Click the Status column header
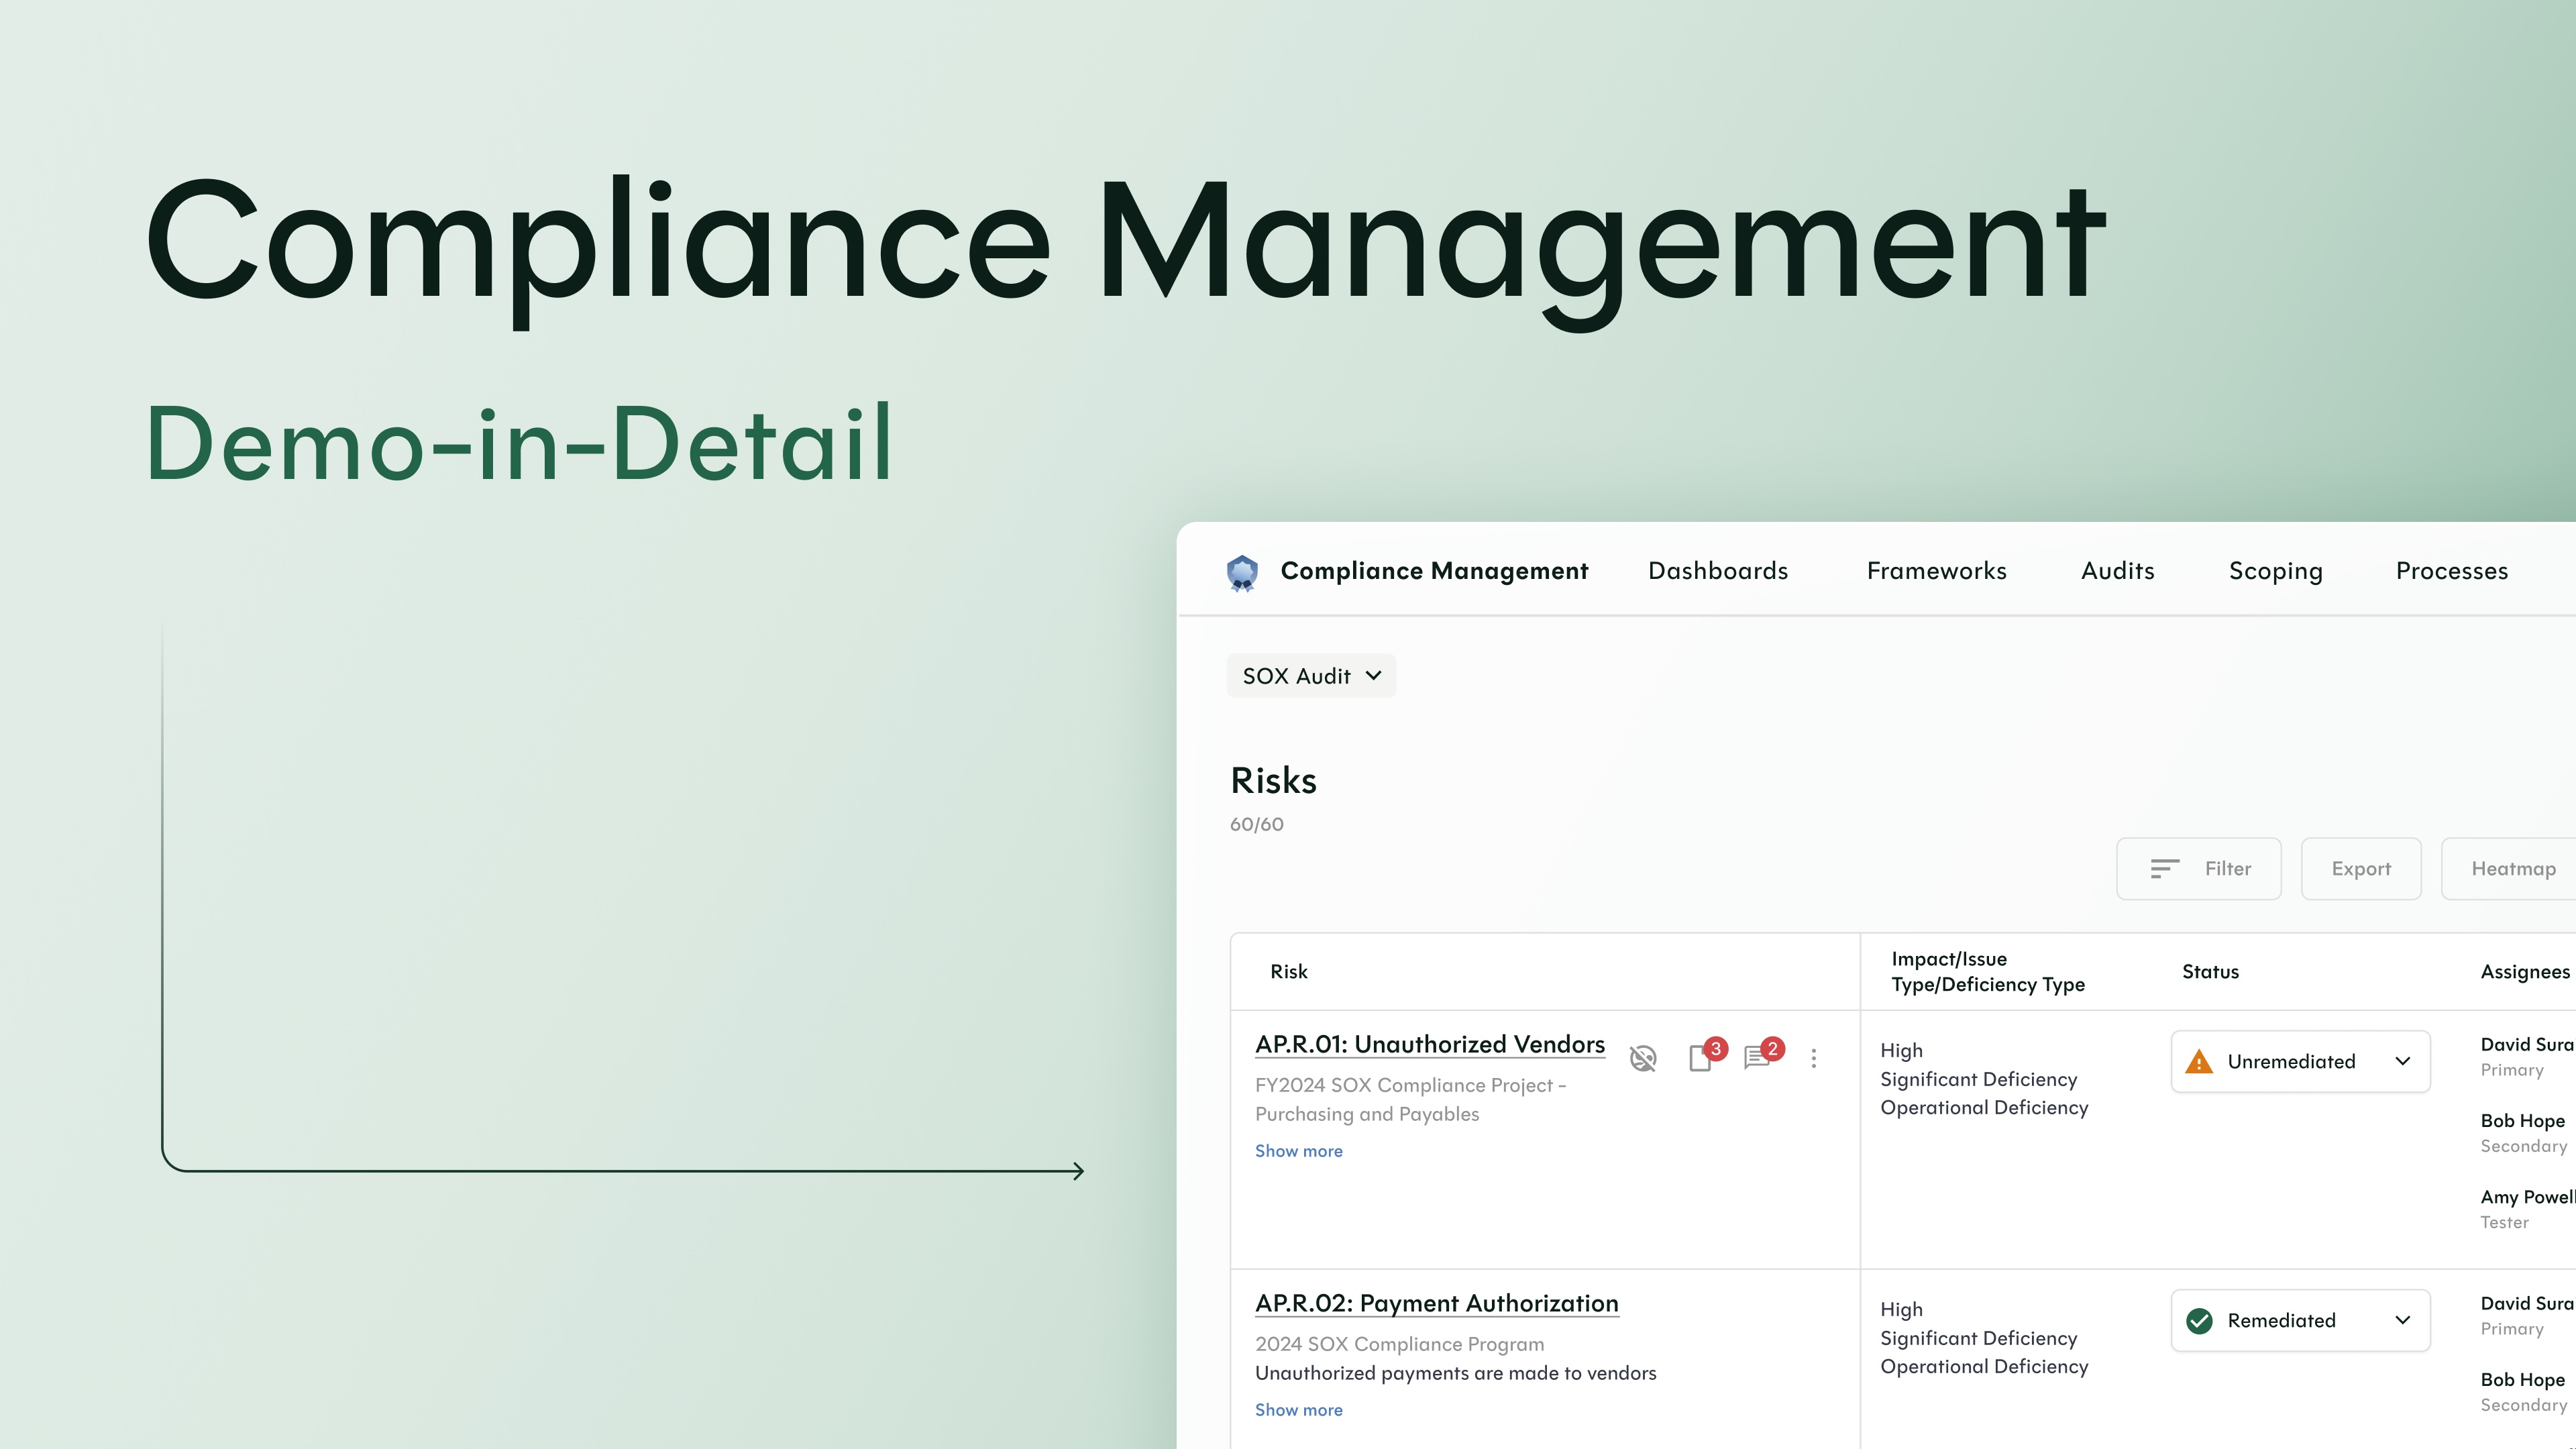Screen dimensions: 2576x1449 click(2210, 972)
